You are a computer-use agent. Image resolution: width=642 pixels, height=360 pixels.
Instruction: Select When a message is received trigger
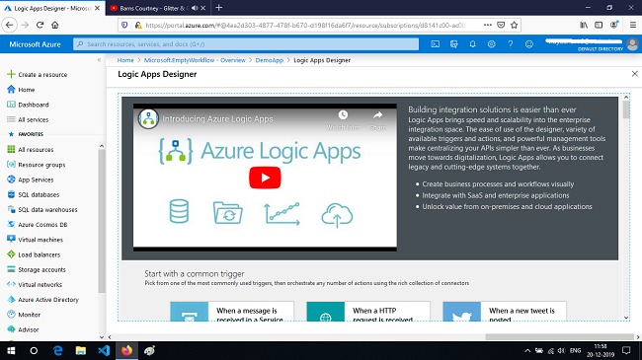(232, 312)
